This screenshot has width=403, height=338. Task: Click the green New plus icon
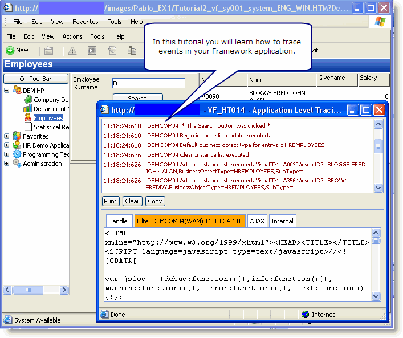click(x=10, y=50)
